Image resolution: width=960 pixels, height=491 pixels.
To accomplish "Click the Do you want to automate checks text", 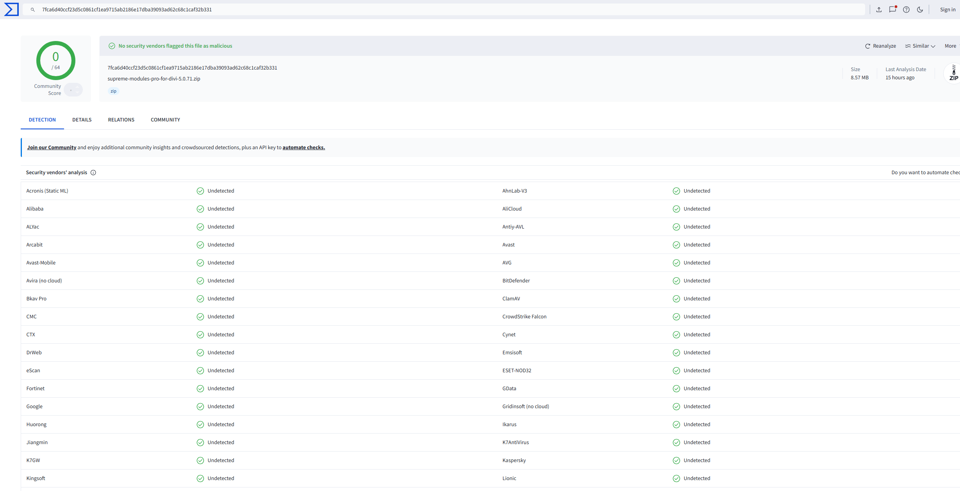I will click(x=926, y=173).
